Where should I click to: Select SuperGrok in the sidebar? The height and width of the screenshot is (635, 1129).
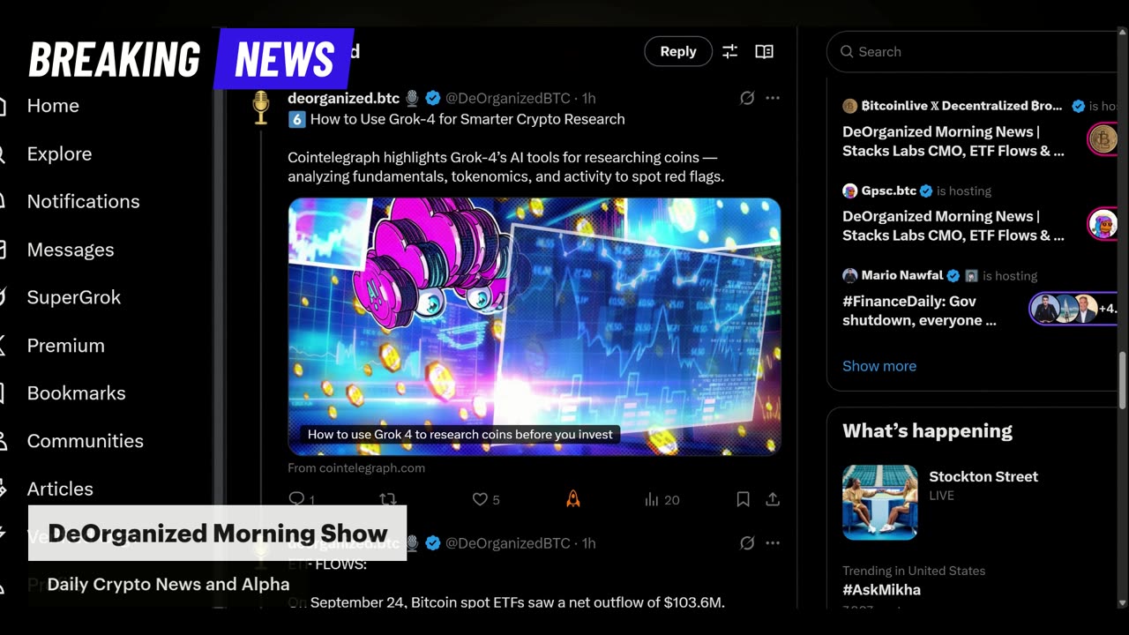click(74, 297)
